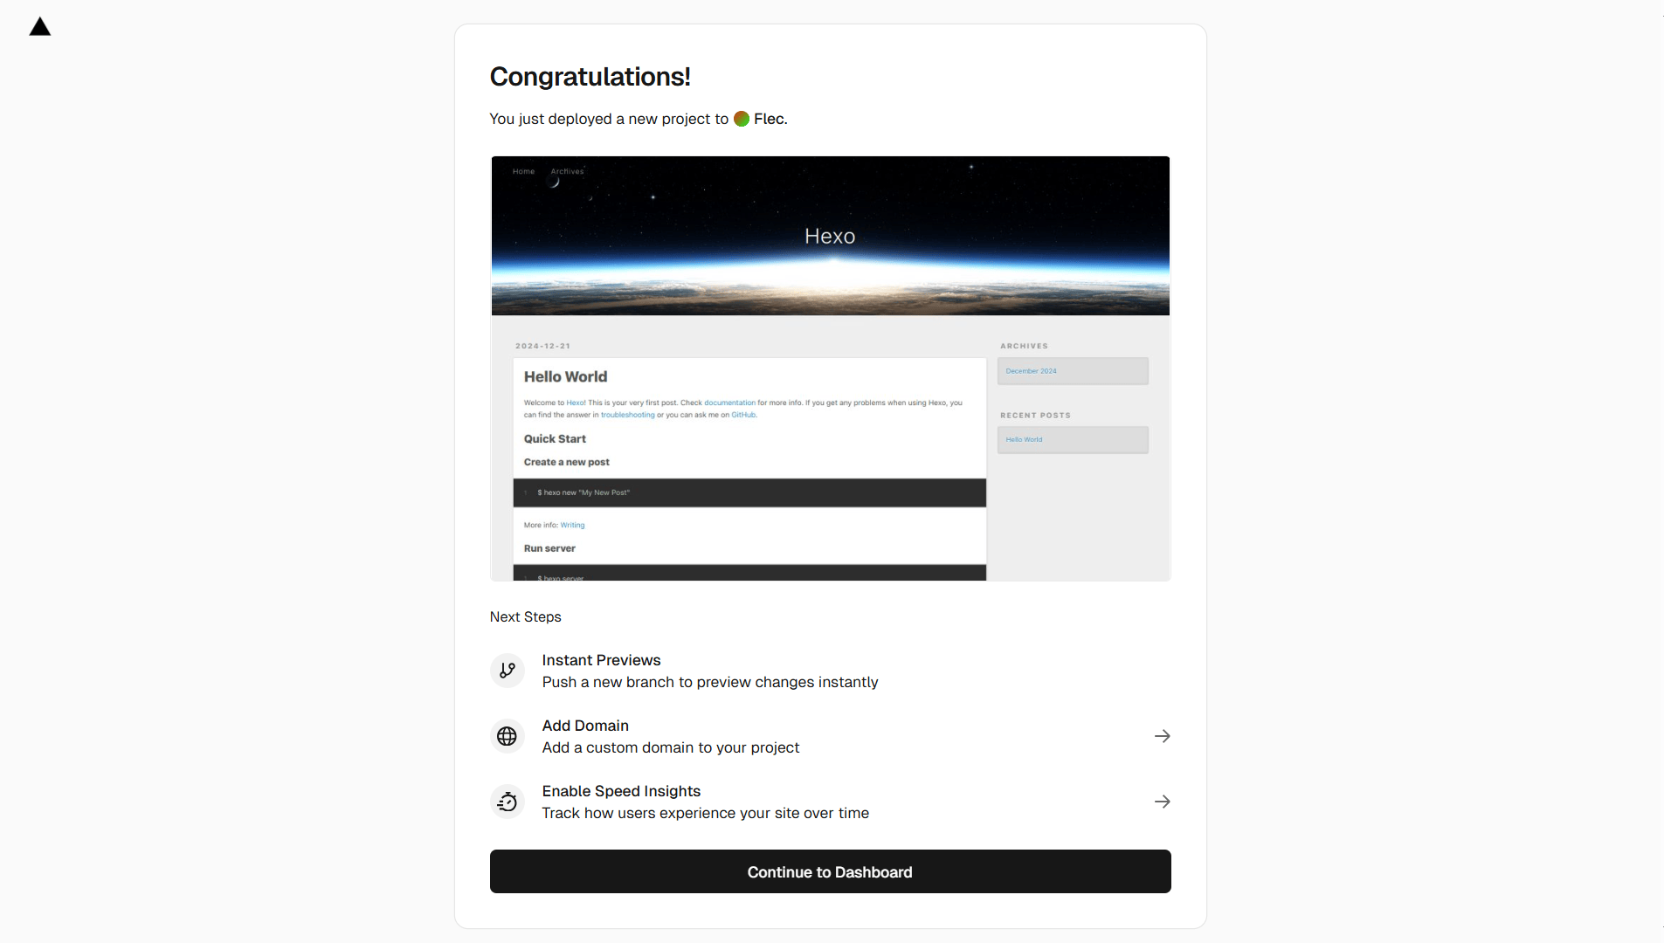Click the Vercel triangle logo
The image size is (1664, 943).
click(x=40, y=27)
